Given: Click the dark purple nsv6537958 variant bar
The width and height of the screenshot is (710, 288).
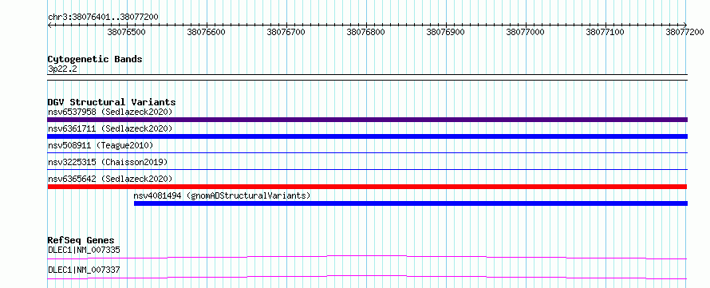Looking at the screenshot, I should click(367, 120).
